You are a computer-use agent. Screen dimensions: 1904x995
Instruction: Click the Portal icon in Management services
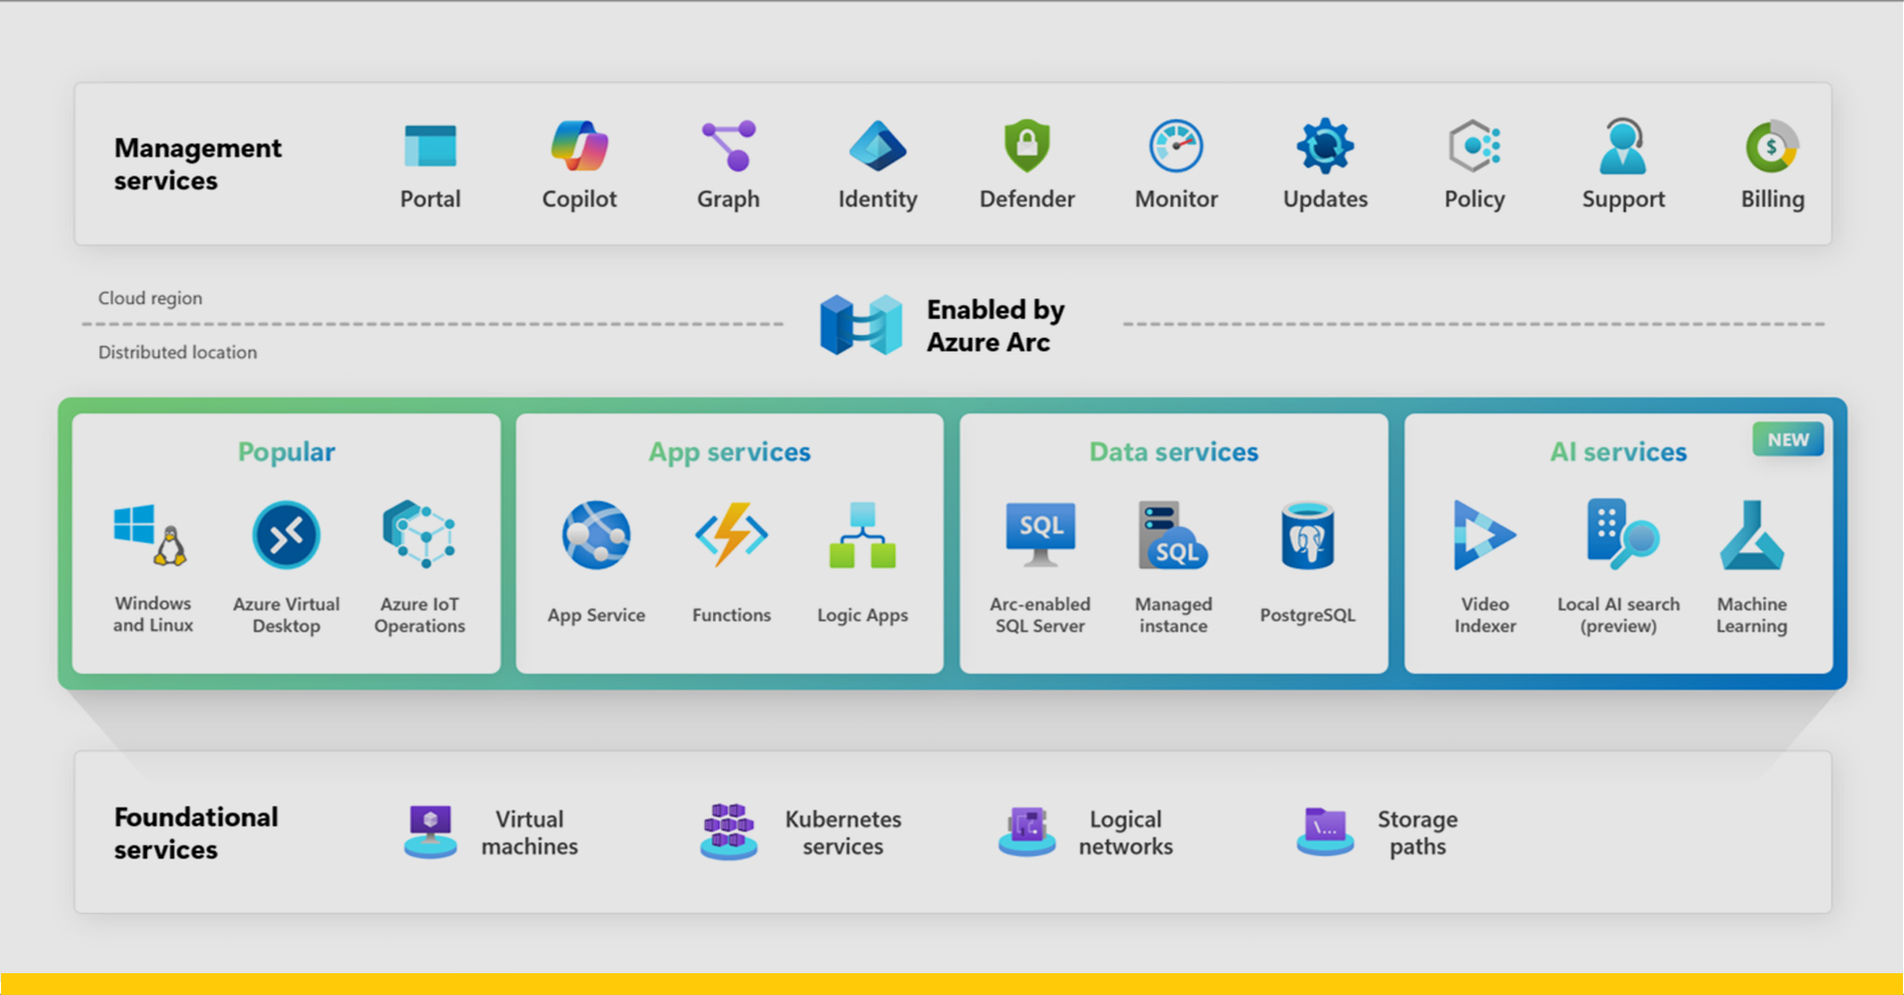430,147
